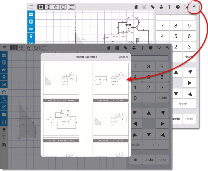The image size is (208, 171).
Task: Open the sketch dated 09-26-18 01:37:33 PM
Action: (x=110, y=123)
